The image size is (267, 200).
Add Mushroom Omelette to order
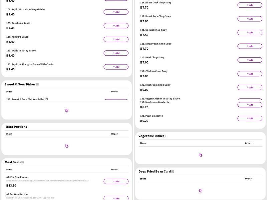(x=250, y=105)
